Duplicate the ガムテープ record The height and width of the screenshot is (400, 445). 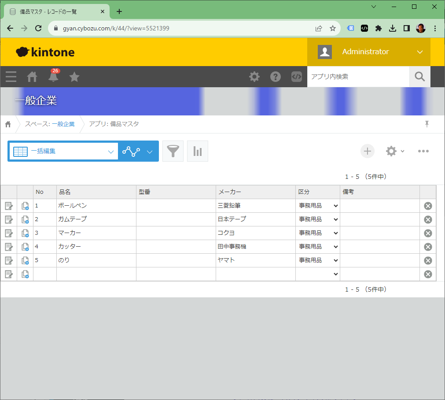click(25, 219)
